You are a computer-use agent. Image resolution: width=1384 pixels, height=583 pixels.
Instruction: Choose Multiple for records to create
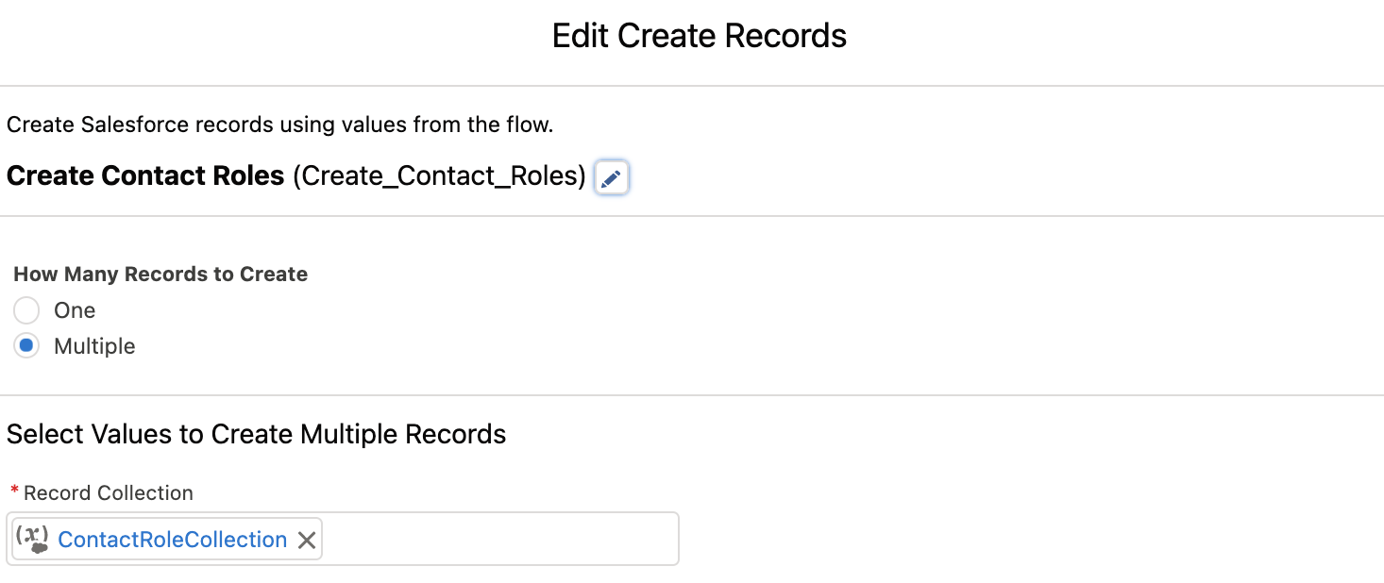[25, 345]
